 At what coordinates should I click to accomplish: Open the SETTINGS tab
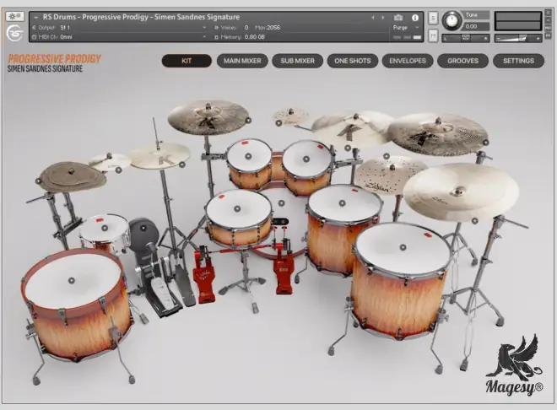pyautogui.click(x=518, y=61)
